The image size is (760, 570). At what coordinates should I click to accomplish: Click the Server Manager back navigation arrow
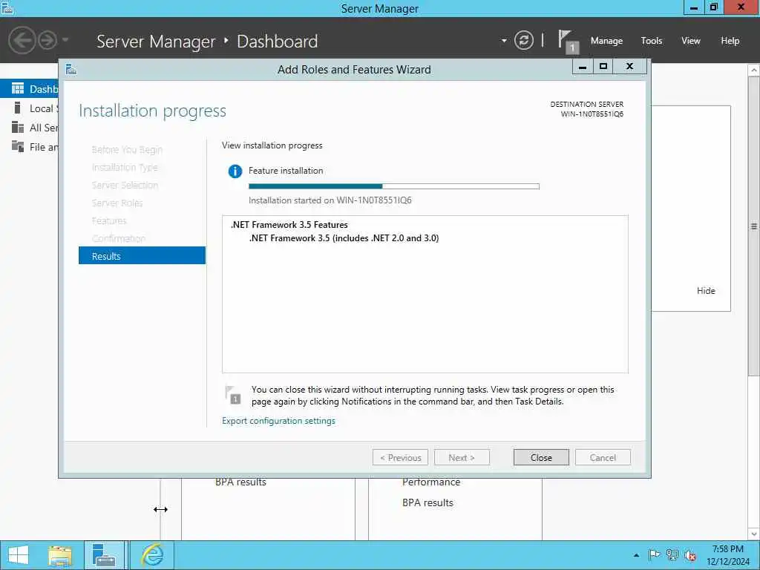coord(22,40)
